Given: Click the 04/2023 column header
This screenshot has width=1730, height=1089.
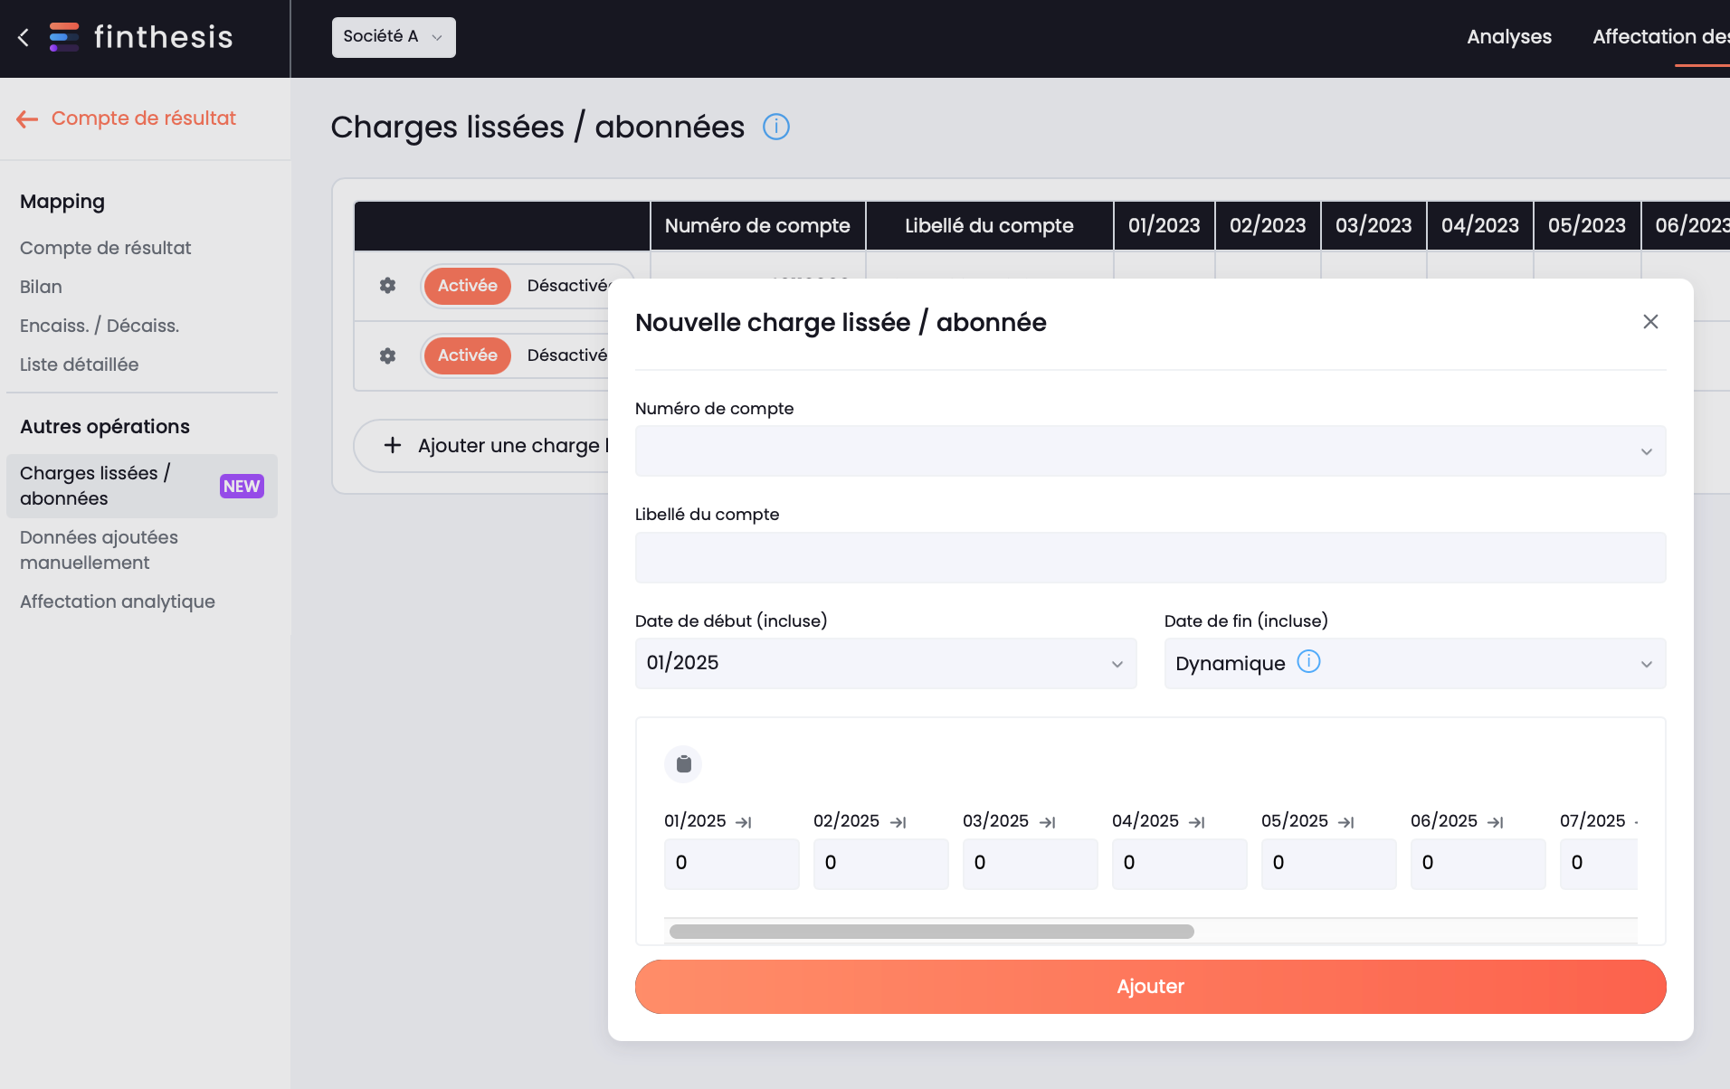Looking at the screenshot, I should pyautogui.click(x=1480, y=225).
